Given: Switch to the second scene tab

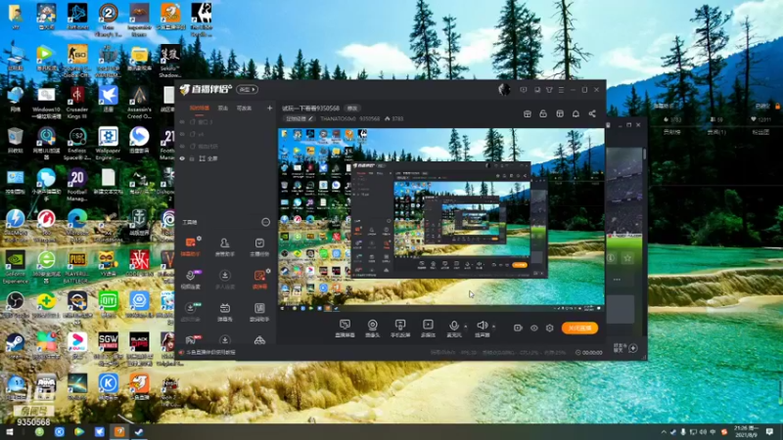Looking at the screenshot, I should [223, 108].
